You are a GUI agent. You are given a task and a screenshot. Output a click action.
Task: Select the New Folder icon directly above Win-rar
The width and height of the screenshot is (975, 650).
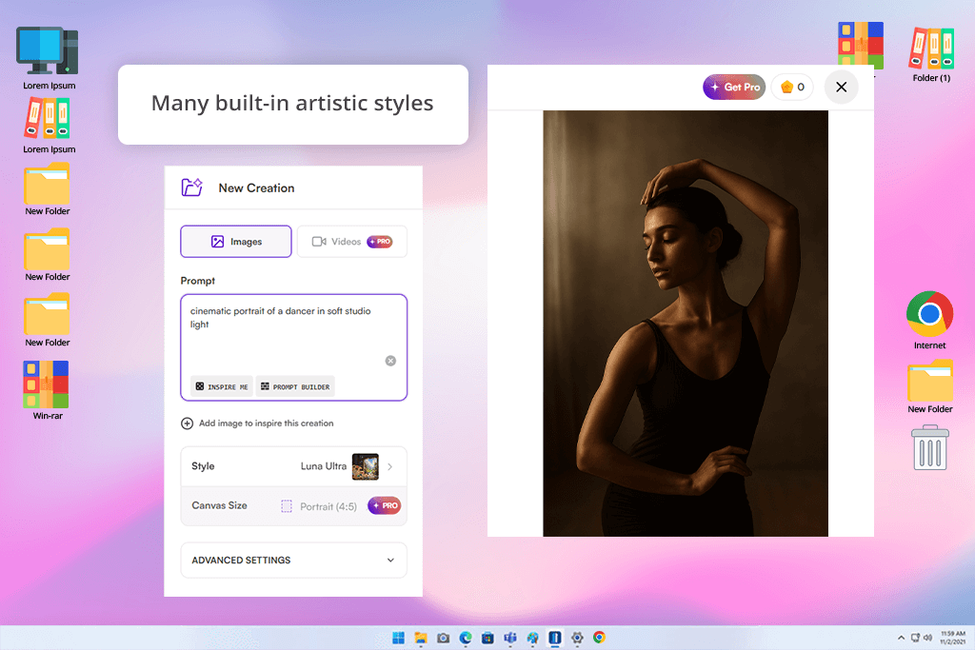tap(48, 320)
